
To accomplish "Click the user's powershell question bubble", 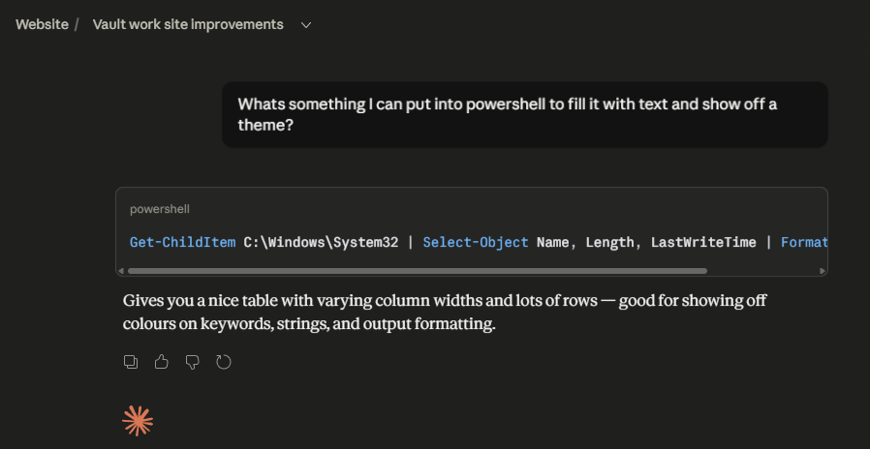I will [524, 114].
